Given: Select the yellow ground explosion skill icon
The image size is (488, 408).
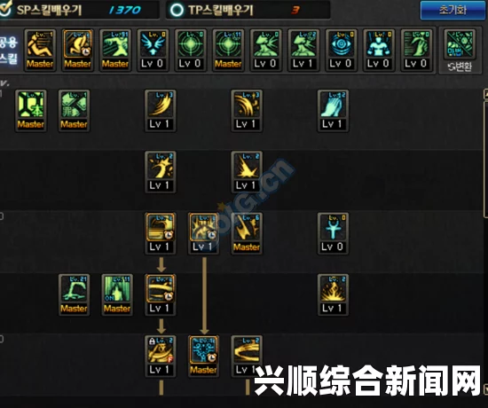Looking at the screenshot, I should tap(333, 289).
